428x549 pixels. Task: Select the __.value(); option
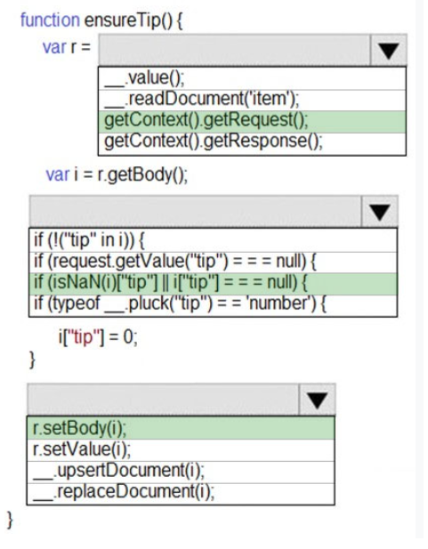click(x=252, y=78)
